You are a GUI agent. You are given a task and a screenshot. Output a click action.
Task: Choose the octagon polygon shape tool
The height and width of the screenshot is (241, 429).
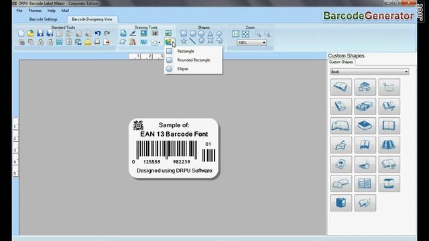click(201, 41)
